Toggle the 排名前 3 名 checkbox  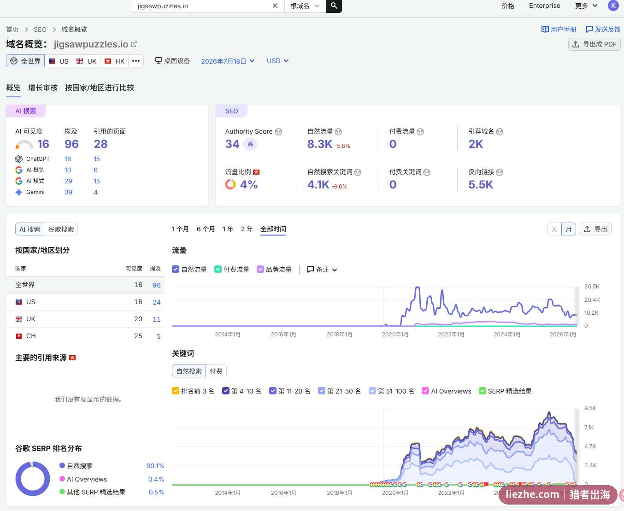coord(176,391)
